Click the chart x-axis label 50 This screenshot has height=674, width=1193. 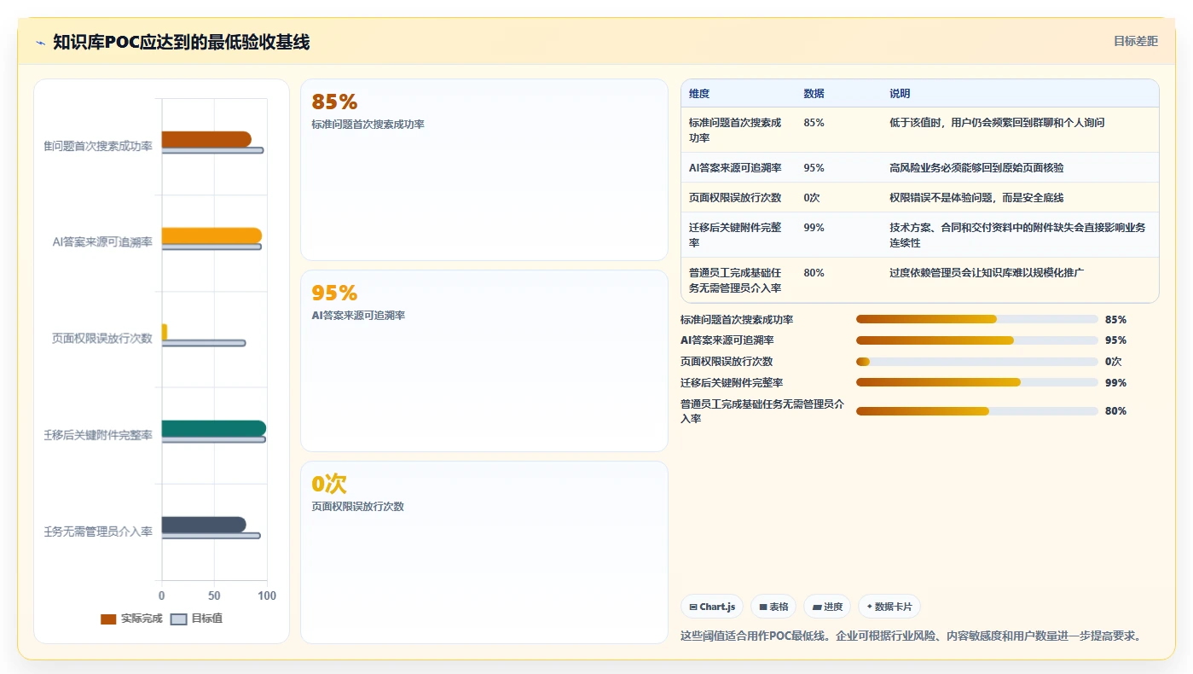tap(214, 596)
